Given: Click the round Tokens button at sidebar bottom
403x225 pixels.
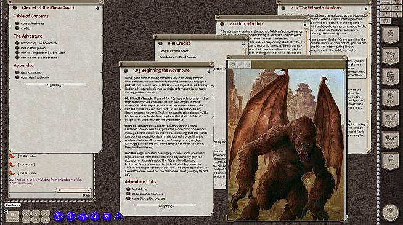Looking at the screenshot, I should tap(391, 212).
